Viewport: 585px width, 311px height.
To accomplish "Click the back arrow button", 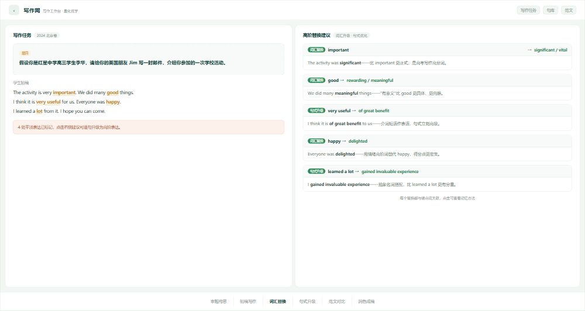I will click(14, 11).
